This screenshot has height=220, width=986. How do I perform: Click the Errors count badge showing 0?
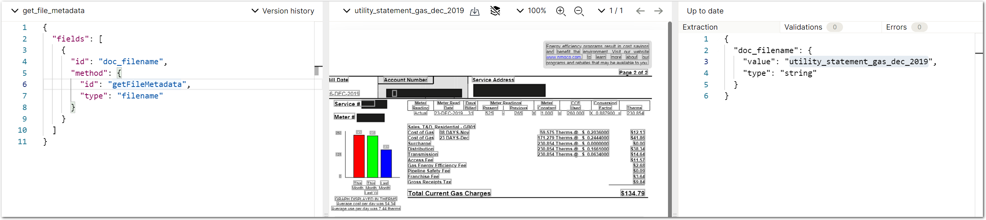pyautogui.click(x=919, y=27)
